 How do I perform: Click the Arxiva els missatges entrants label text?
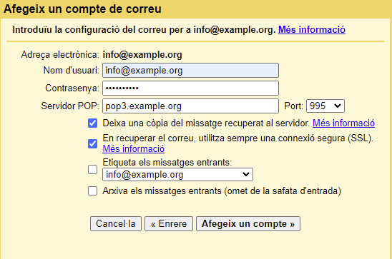tap(222, 191)
